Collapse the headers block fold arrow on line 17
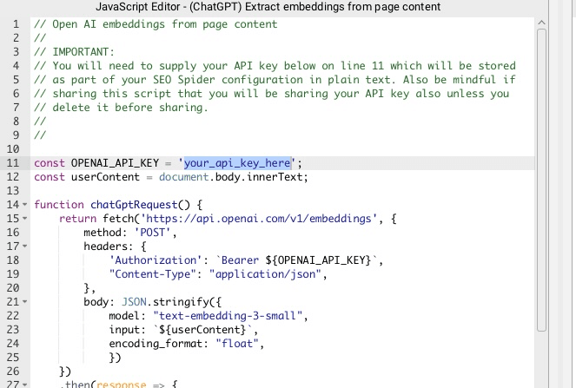Screen dimensions: 576x388 (24, 246)
